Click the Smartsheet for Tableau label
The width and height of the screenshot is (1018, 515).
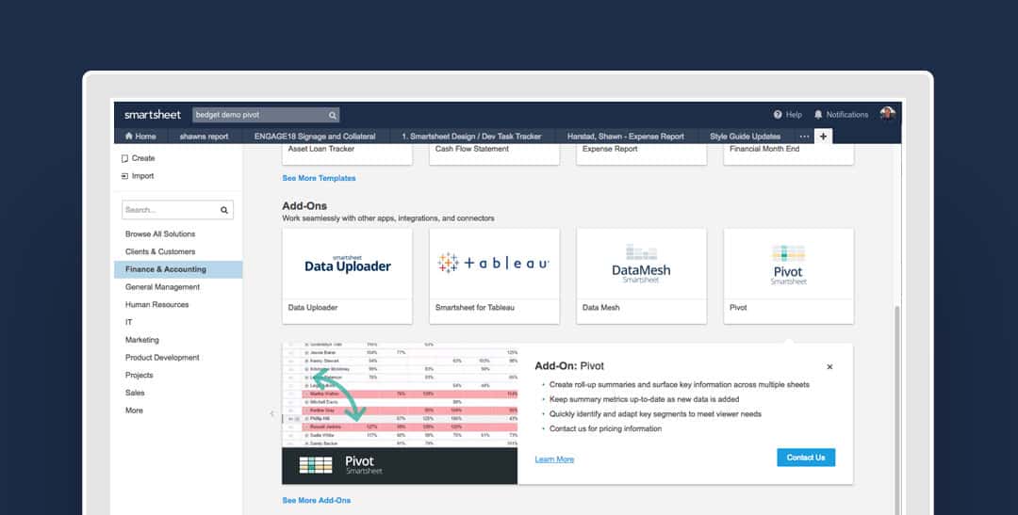click(x=474, y=308)
